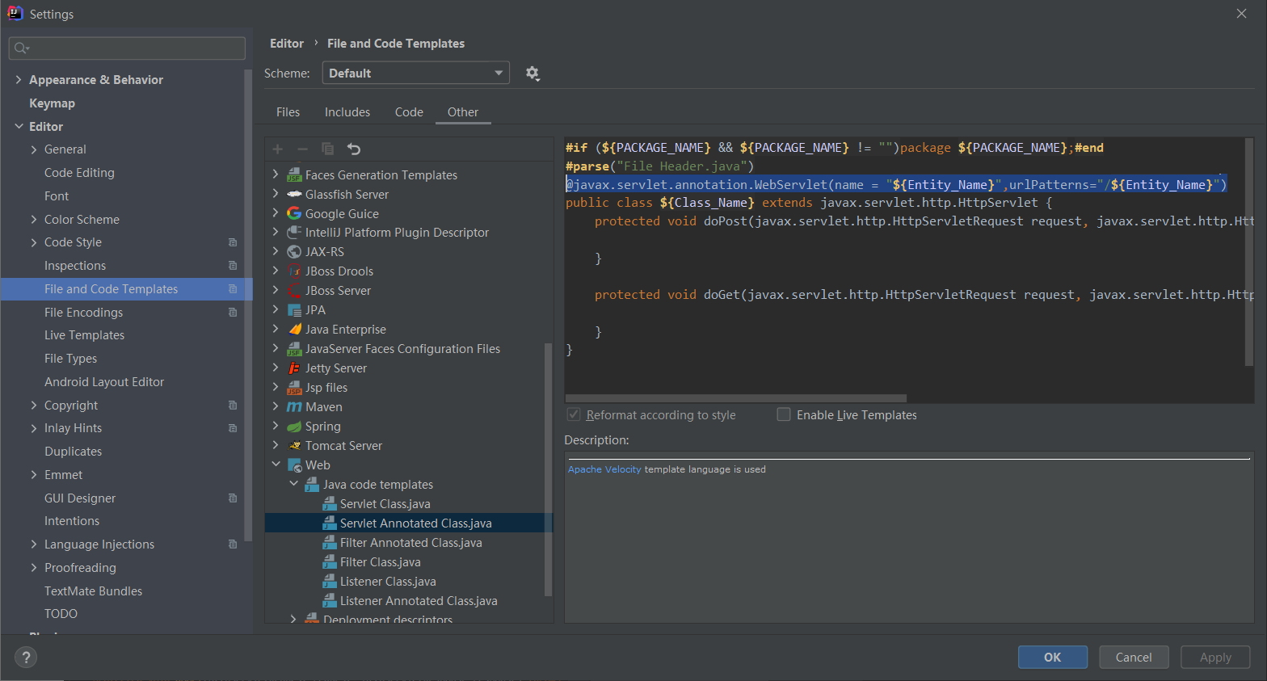The image size is (1267, 681).
Task: Expand the General settings node
Action: coord(34,149)
